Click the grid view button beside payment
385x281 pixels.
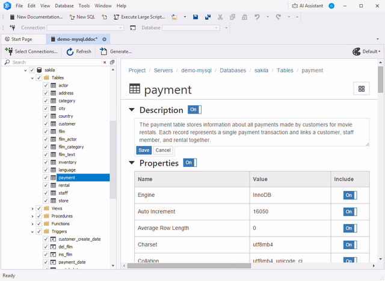click(362, 89)
